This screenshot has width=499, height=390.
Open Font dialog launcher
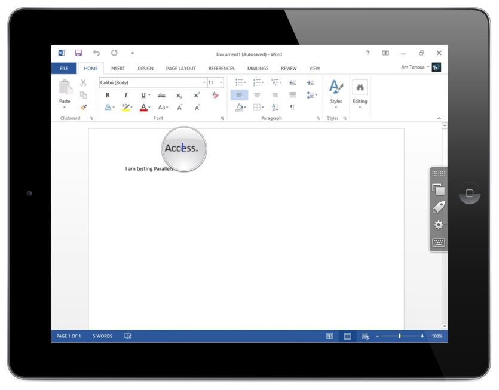click(x=222, y=118)
